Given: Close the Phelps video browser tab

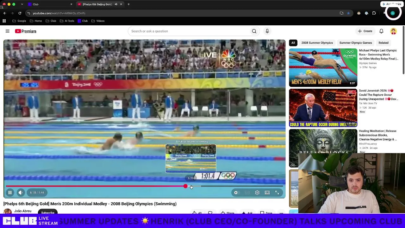Looking at the screenshot, I should 121,4.
